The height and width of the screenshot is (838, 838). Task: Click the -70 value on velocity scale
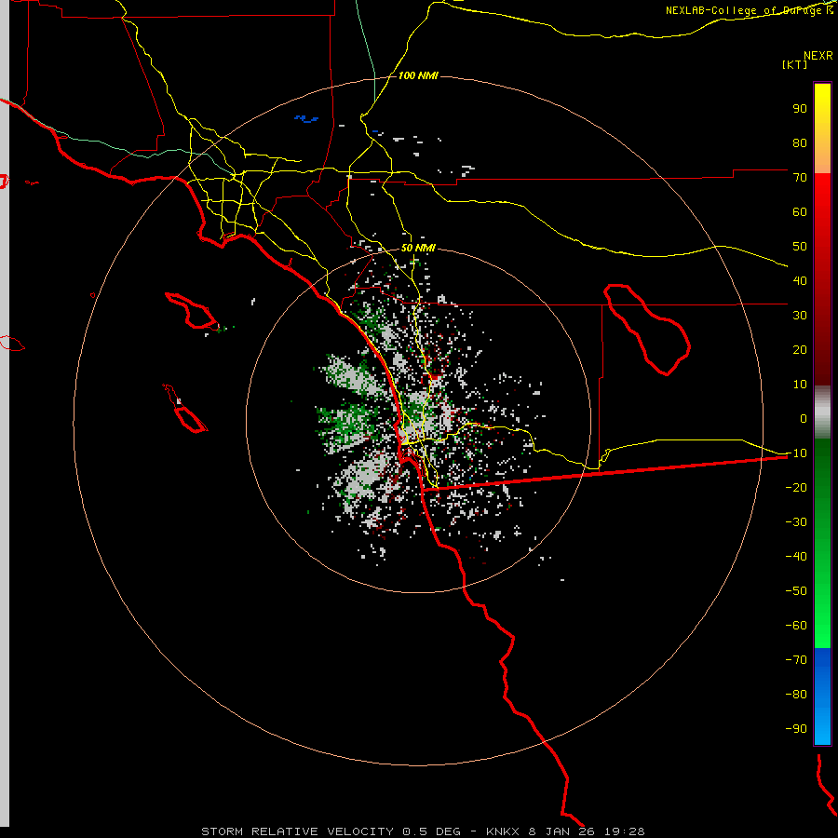796,660
